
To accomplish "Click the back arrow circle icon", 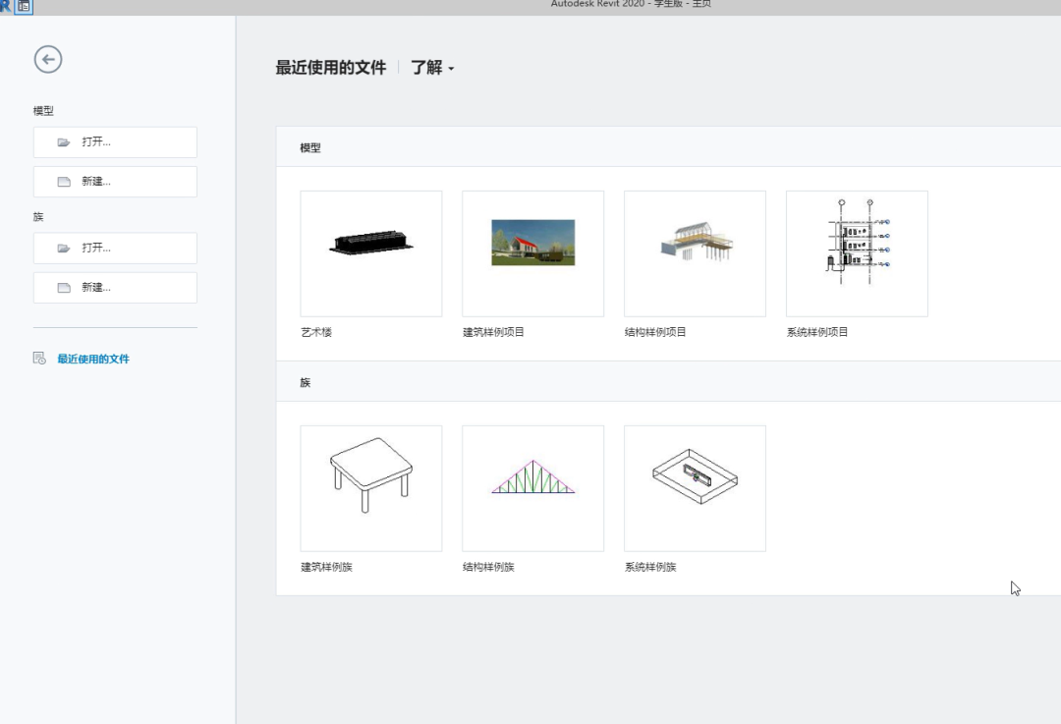I will [x=48, y=60].
